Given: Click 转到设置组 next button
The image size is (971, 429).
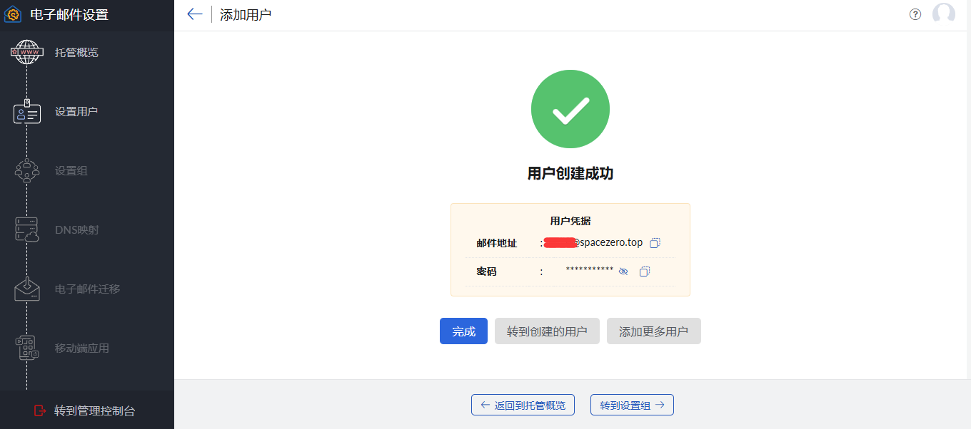Looking at the screenshot, I should coord(632,405).
